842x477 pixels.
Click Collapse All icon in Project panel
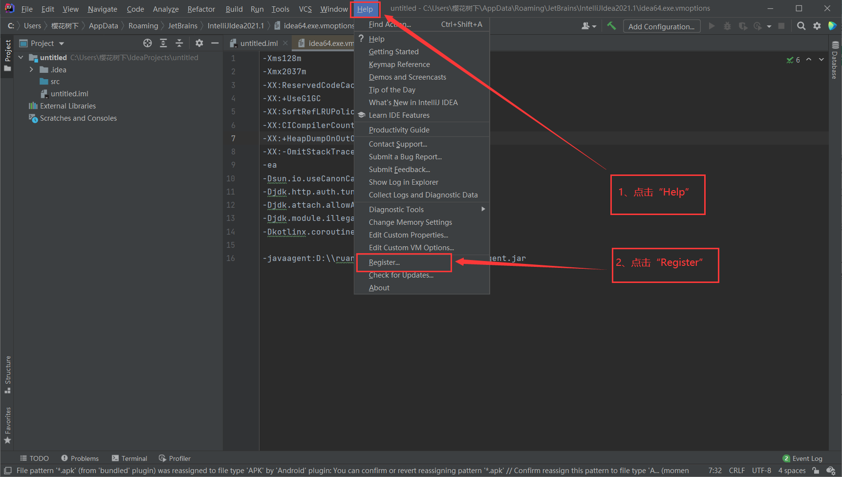[x=179, y=43]
